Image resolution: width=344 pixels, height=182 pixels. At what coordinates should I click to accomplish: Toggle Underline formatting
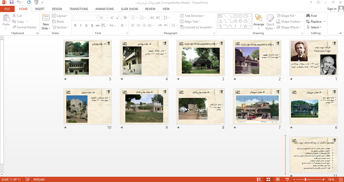[x=87, y=25]
